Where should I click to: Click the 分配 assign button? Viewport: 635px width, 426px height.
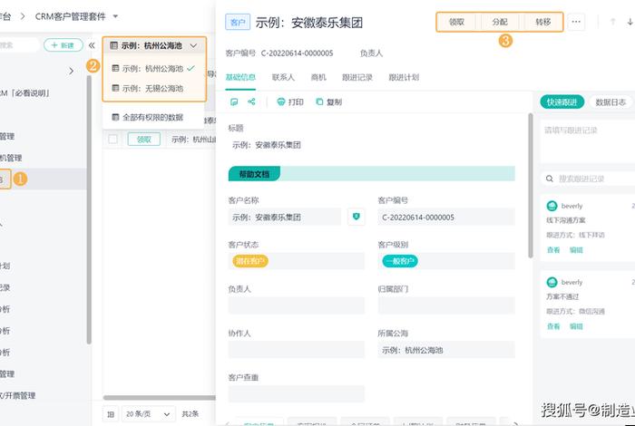[x=499, y=22]
